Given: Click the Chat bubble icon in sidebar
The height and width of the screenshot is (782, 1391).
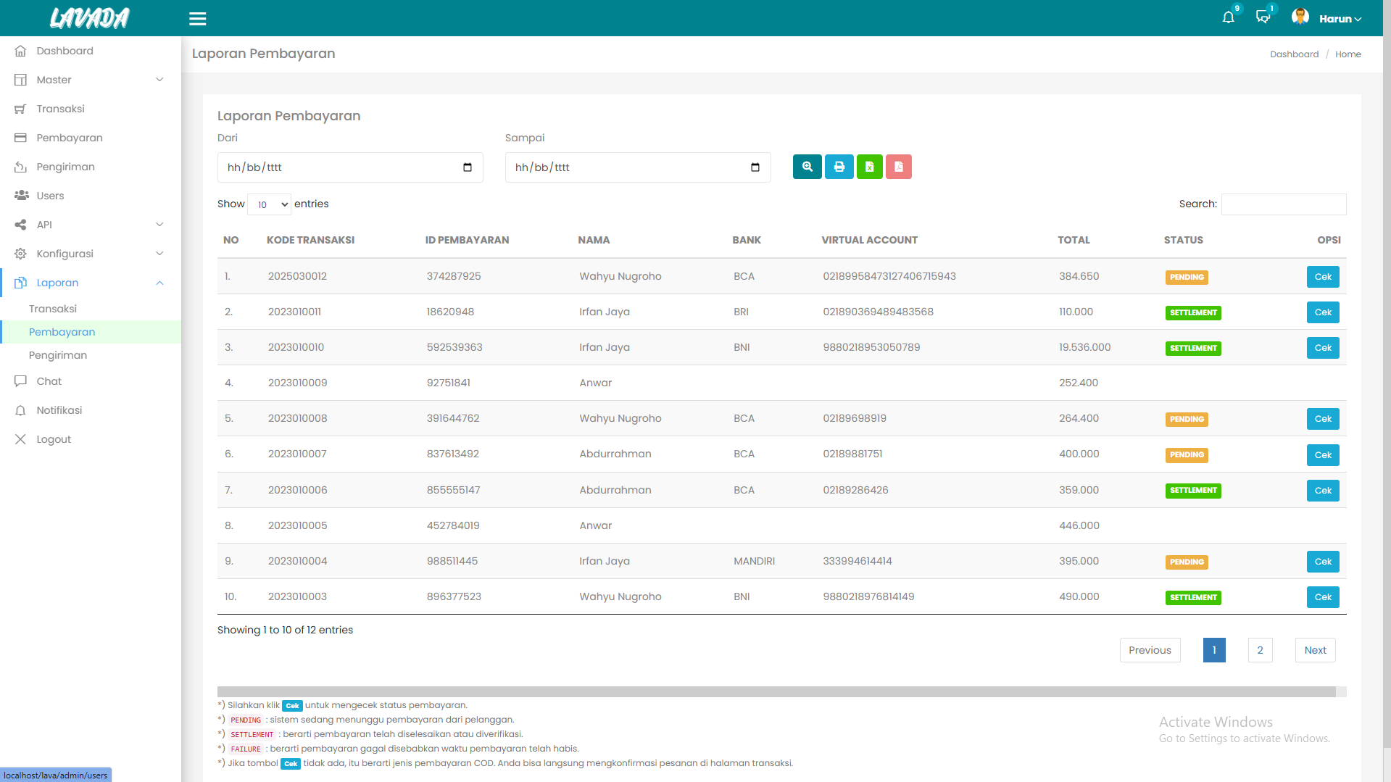Looking at the screenshot, I should point(20,381).
